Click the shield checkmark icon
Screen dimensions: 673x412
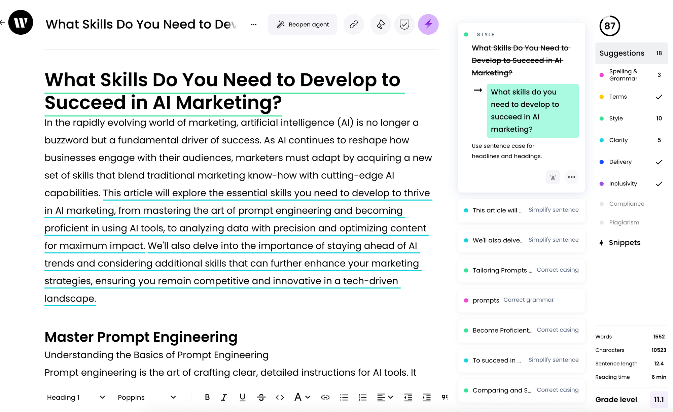(x=404, y=24)
